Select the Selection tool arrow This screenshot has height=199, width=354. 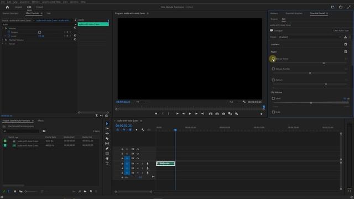point(107,124)
